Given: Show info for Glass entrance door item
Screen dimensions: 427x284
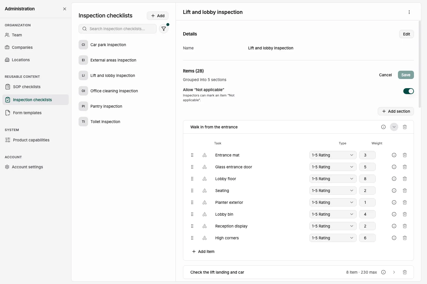Looking at the screenshot, I should [x=394, y=167].
